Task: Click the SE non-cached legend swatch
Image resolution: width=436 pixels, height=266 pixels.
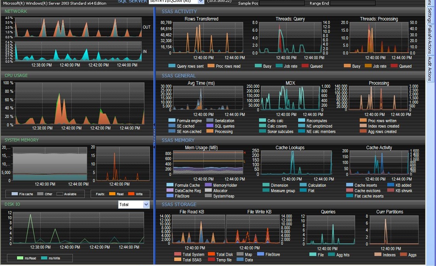Action: (x=172, y=131)
